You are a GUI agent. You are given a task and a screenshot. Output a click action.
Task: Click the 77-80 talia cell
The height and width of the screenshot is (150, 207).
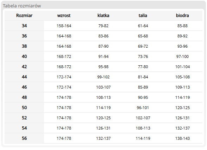(x=143, y=67)
